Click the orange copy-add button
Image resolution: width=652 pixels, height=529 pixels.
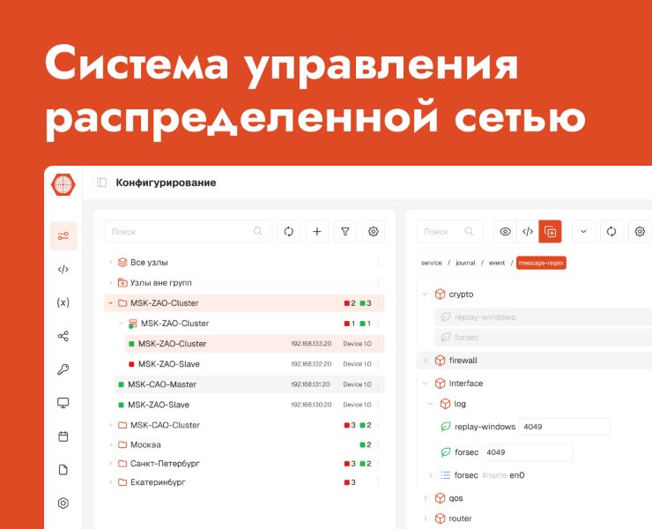pos(550,231)
